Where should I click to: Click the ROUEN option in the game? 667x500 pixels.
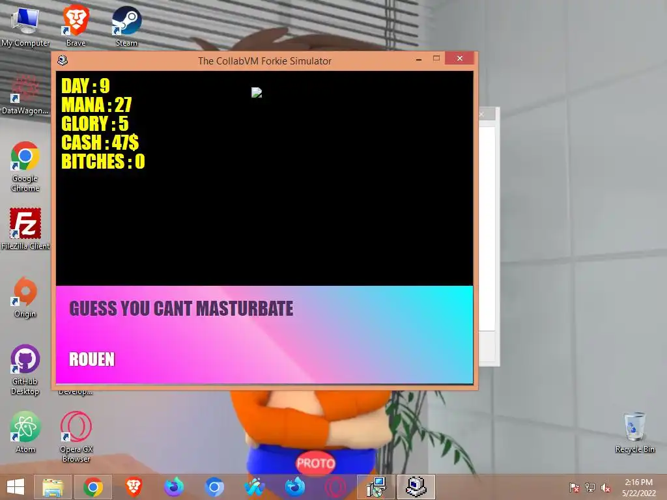[92, 359]
